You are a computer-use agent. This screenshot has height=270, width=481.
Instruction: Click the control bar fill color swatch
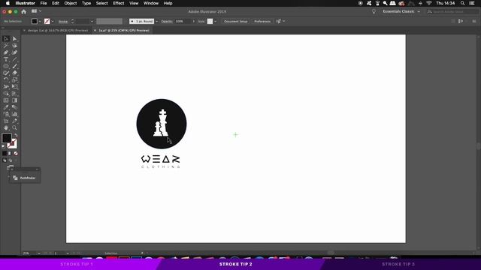tap(35, 22)
